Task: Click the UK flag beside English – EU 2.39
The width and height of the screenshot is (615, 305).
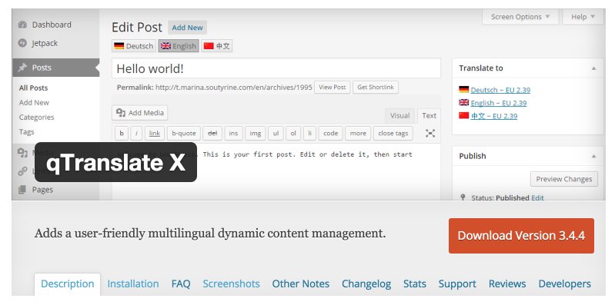Action: (464, 103)
